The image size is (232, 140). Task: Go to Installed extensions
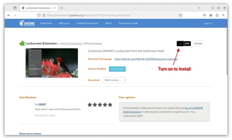[x=87, y=23]
